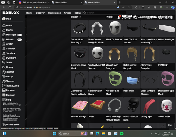Reload the page with browser refresh

10,7
